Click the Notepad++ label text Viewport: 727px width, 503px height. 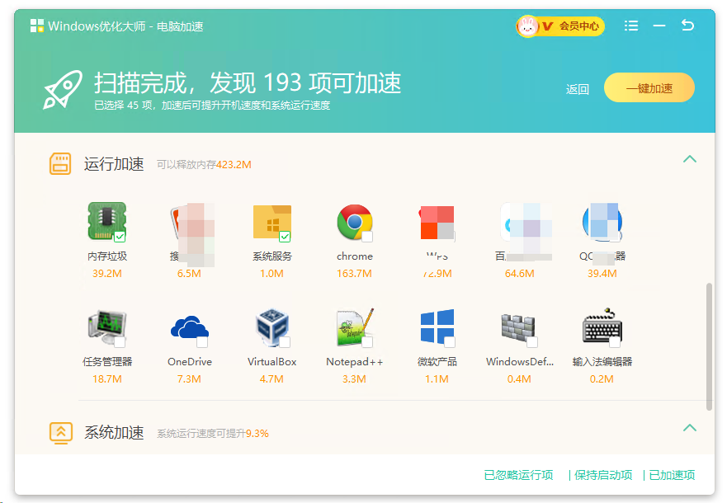(355, 362)
